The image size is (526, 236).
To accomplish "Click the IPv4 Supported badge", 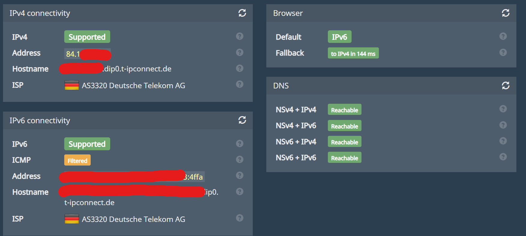I will coord(87,37).
